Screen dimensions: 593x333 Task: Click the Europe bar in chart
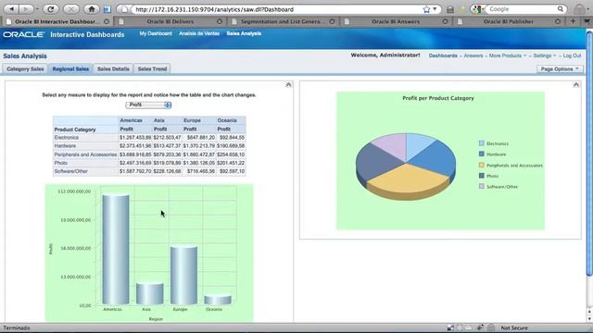tap(183, 276)
